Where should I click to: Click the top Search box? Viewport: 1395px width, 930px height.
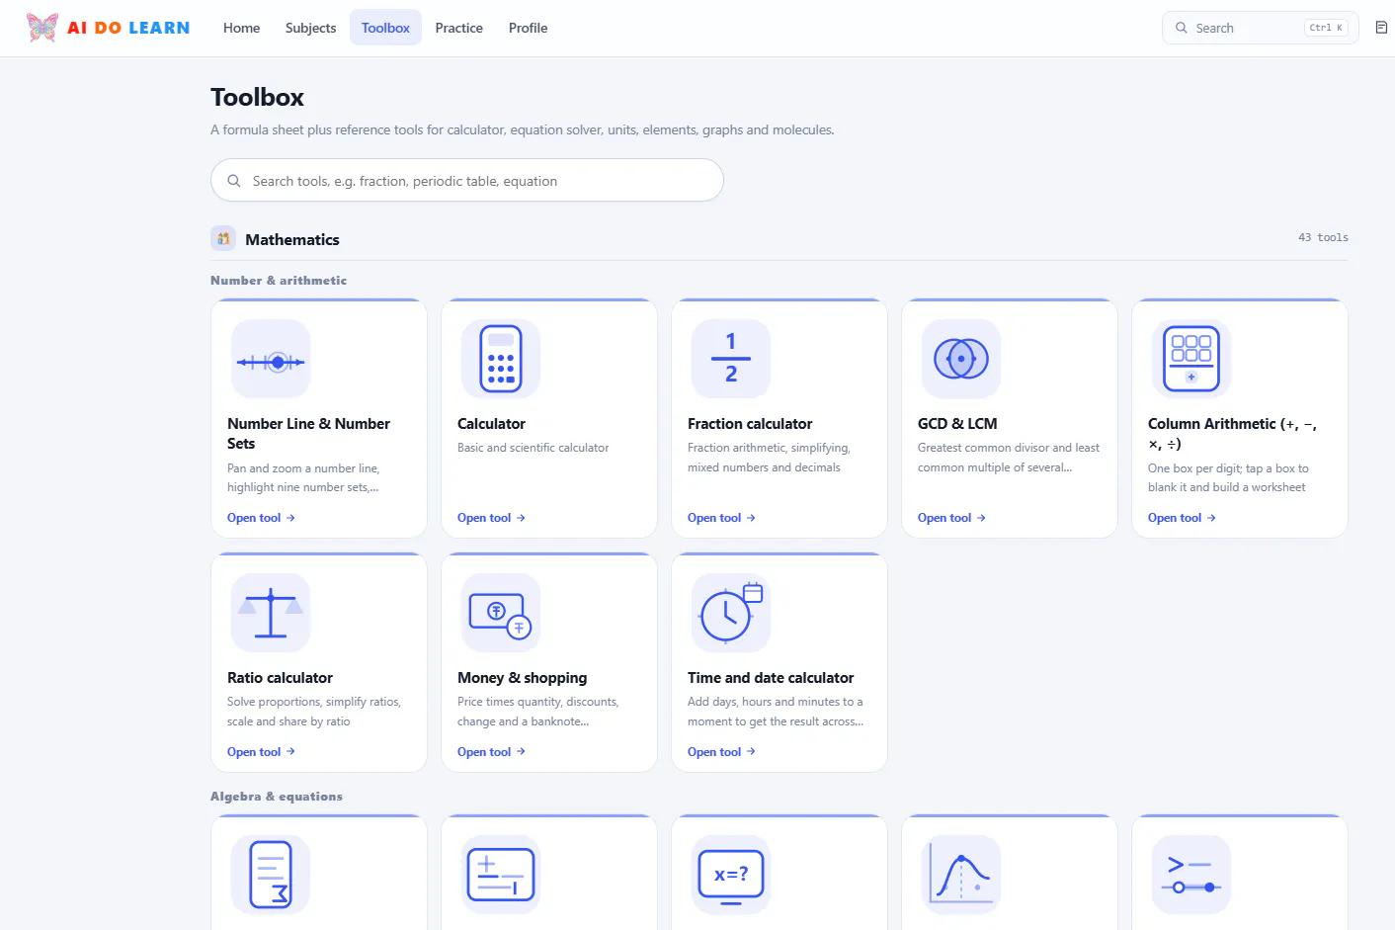coord(1261,28)
